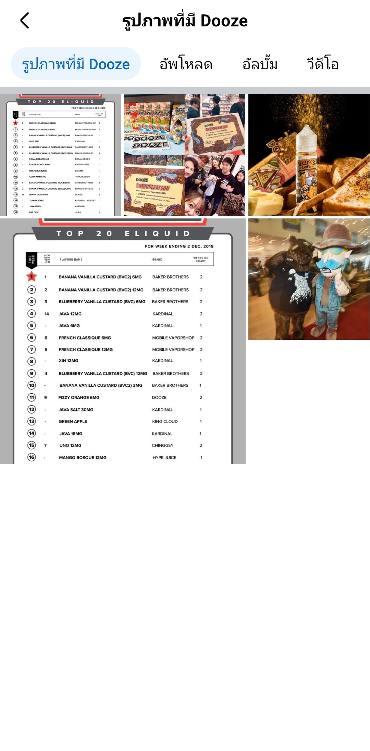Switch to the อัพโหลด tab
The height and width of the screenshot is (751, 370).
point(186,64)
